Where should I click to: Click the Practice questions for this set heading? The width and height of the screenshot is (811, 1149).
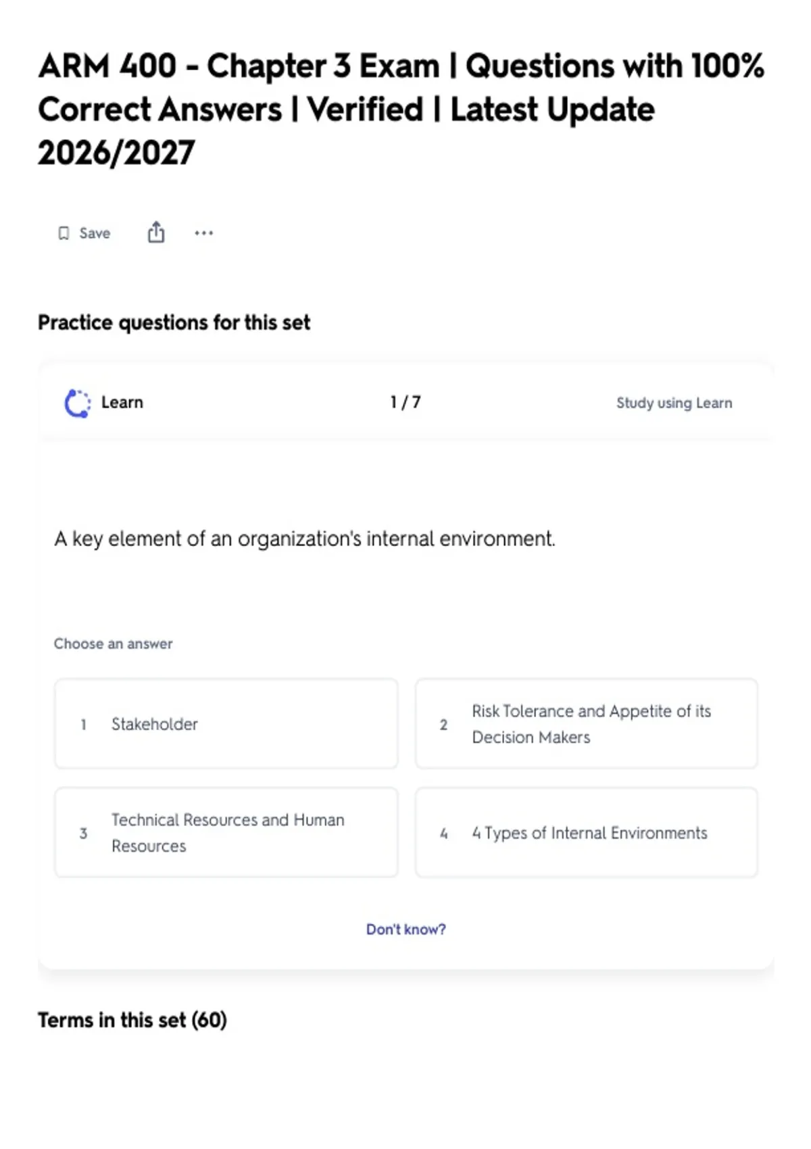tap(174, 322)
